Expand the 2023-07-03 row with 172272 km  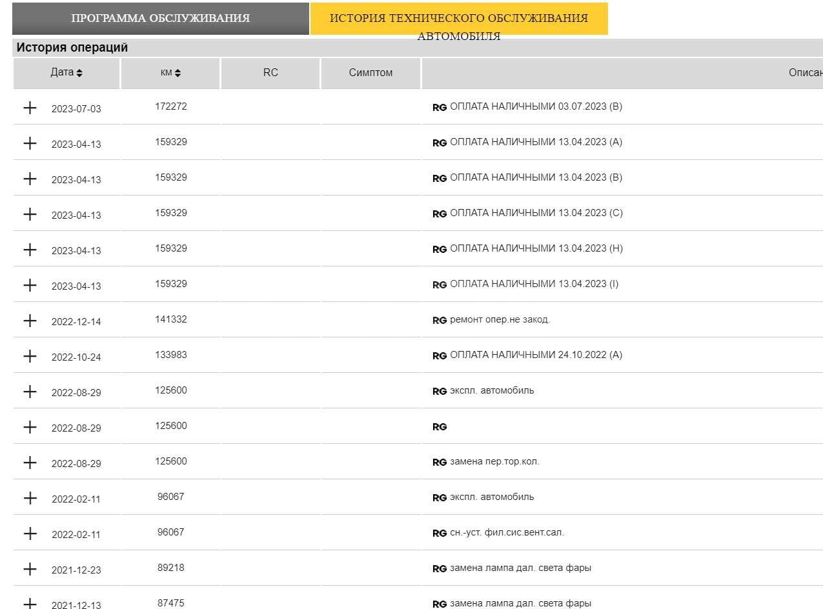click(x=30, y=108)
